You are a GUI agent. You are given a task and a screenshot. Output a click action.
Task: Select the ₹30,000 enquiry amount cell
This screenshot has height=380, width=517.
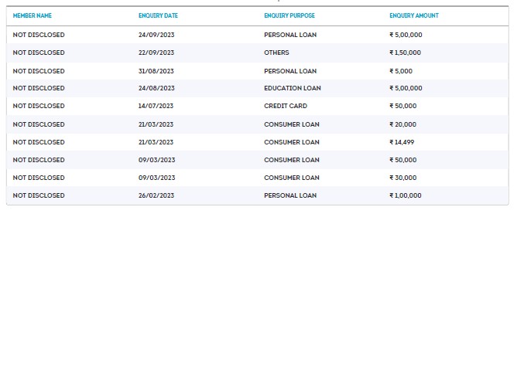point(402,178)
